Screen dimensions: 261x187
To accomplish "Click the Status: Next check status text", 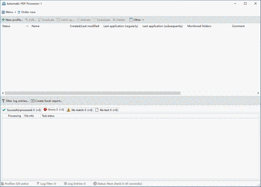I will 118,184.
